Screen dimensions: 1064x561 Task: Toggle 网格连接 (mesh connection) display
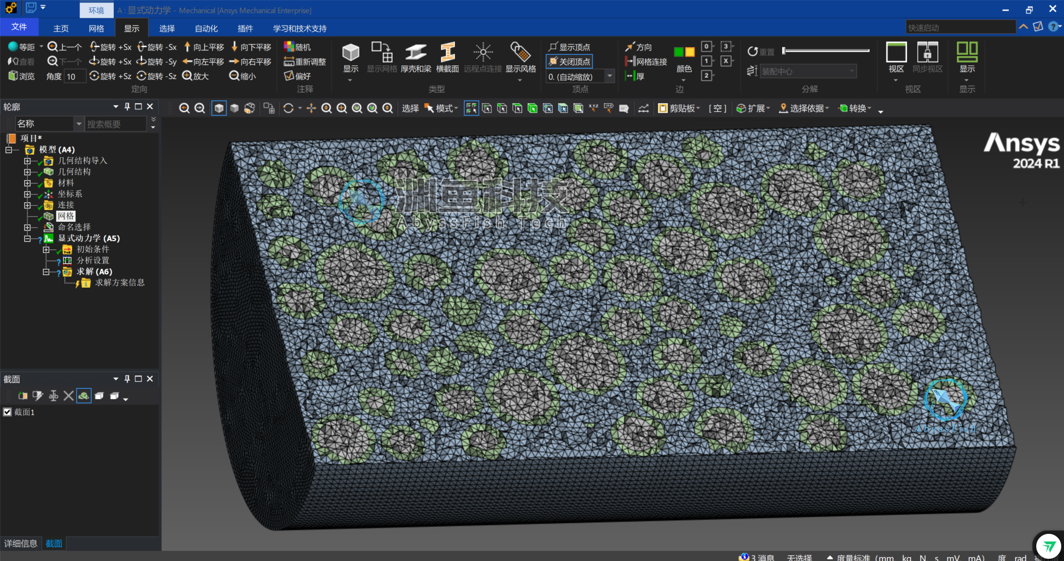point(646,62)
